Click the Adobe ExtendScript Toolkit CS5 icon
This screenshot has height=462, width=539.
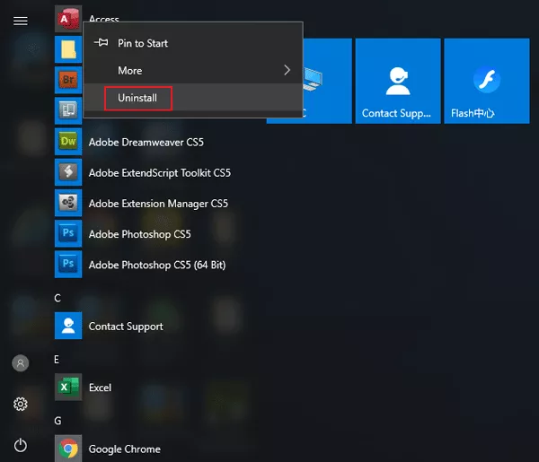click(68, 172)
